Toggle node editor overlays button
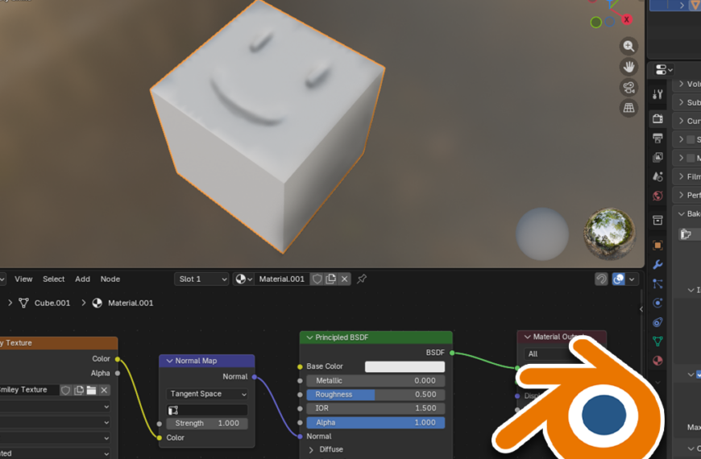This screenshot has width=701, height=459. tap(619, 279)
